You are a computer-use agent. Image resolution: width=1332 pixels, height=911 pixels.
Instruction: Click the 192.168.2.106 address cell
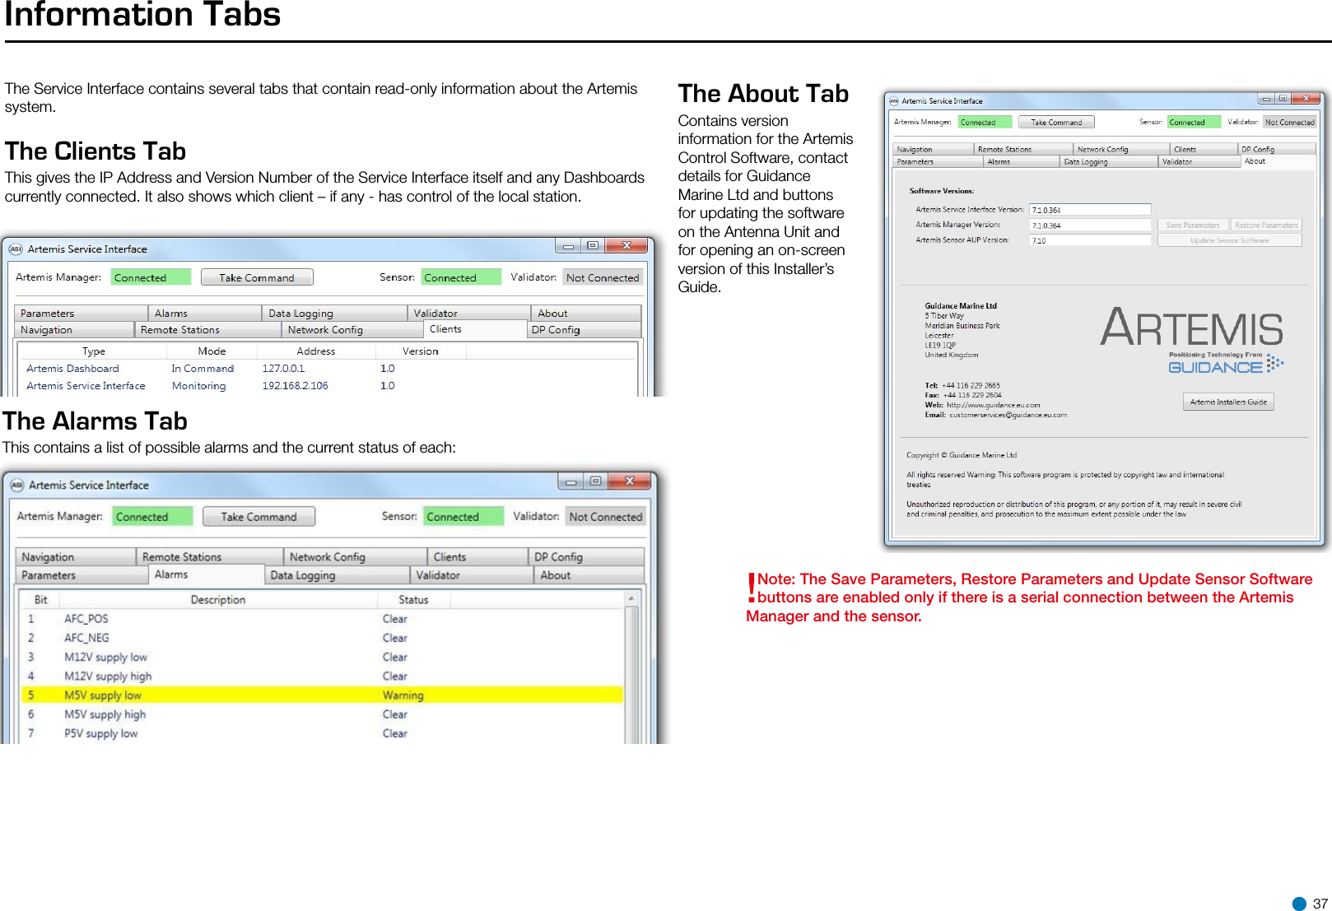pyautogui.click(x=295, y=386)
